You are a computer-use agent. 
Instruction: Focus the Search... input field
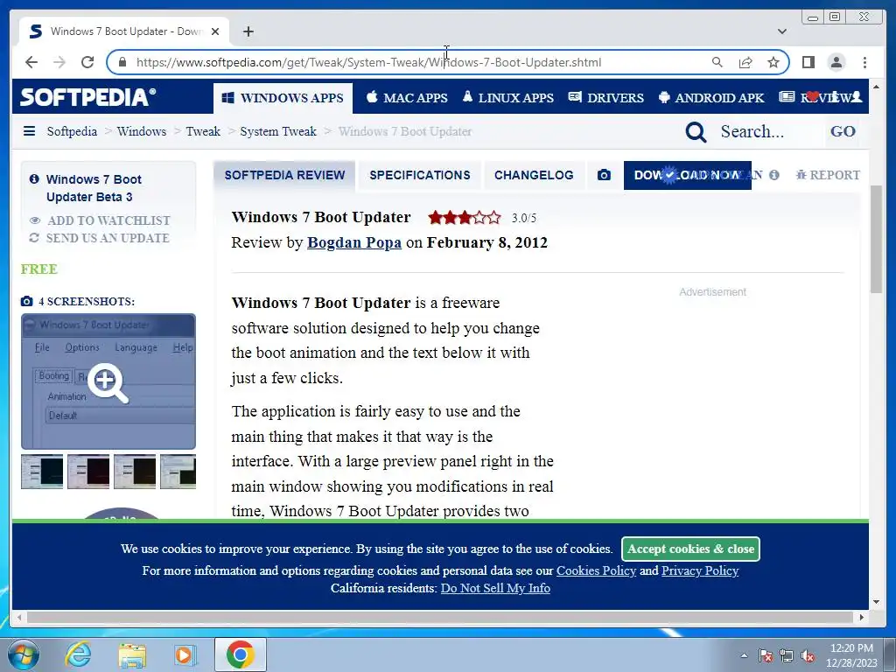[x=768, y=131]
